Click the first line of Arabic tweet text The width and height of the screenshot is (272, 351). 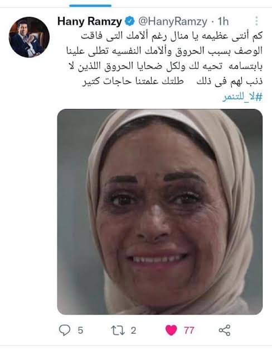[172, 36]
